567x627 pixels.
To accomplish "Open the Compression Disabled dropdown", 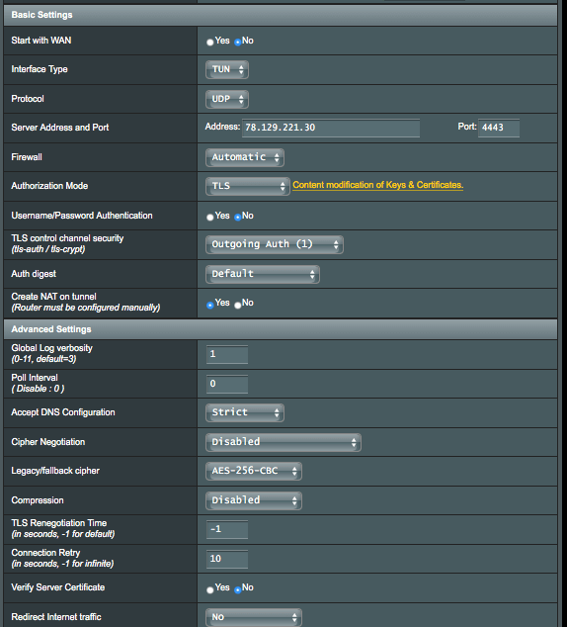I will pyautogui.click(x=254, y=500).
